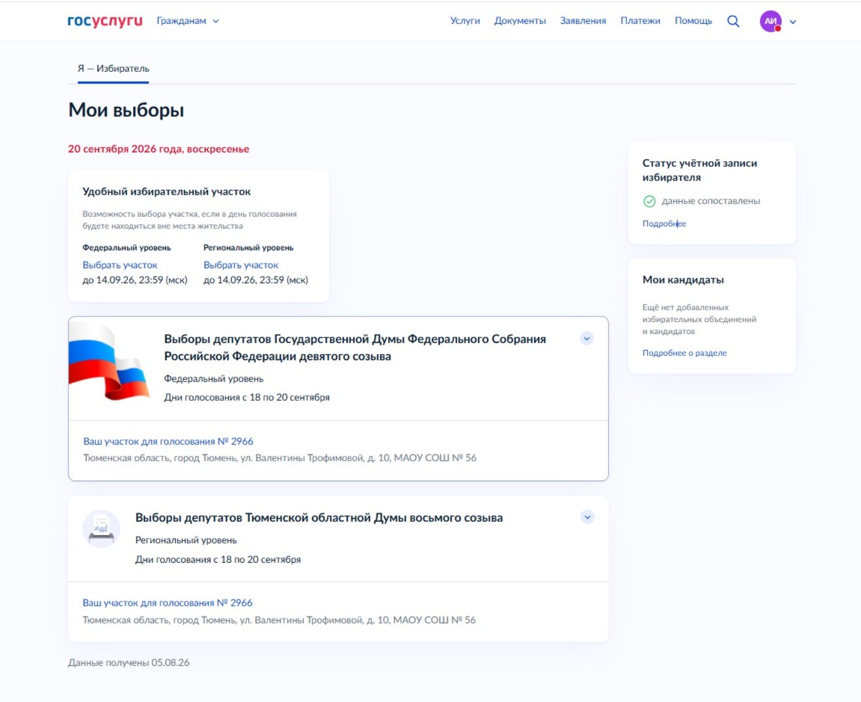The height and width of the screenshot is (702, 861).
Task: Expand the Tyumen regional Duma elections card
Action: 587,517
